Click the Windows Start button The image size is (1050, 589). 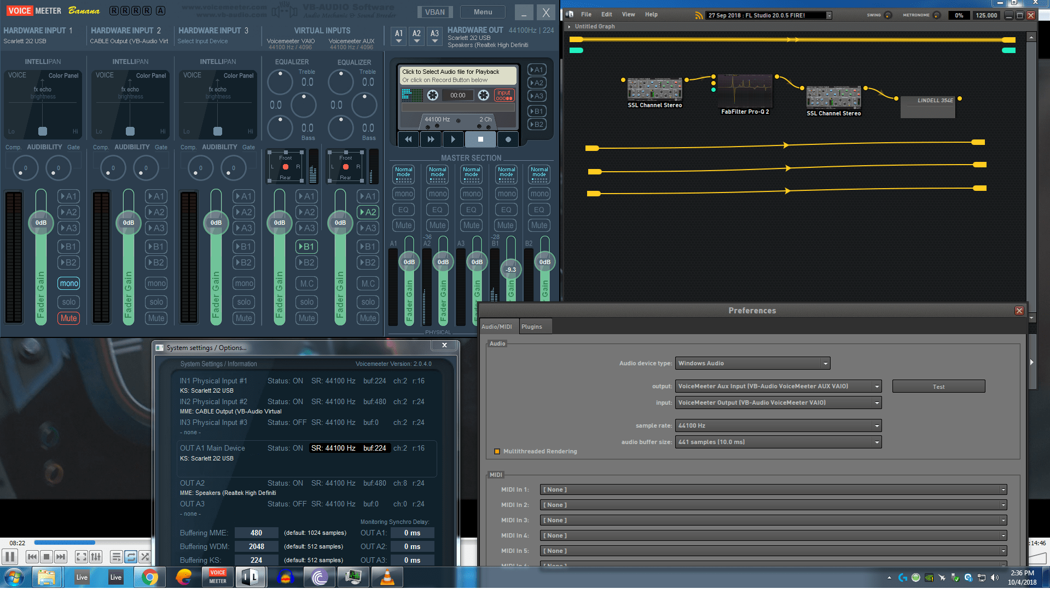[14, 577]
